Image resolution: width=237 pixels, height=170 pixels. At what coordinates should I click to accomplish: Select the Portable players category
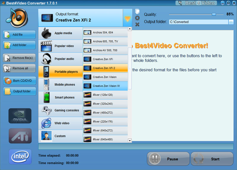[61, 72]
